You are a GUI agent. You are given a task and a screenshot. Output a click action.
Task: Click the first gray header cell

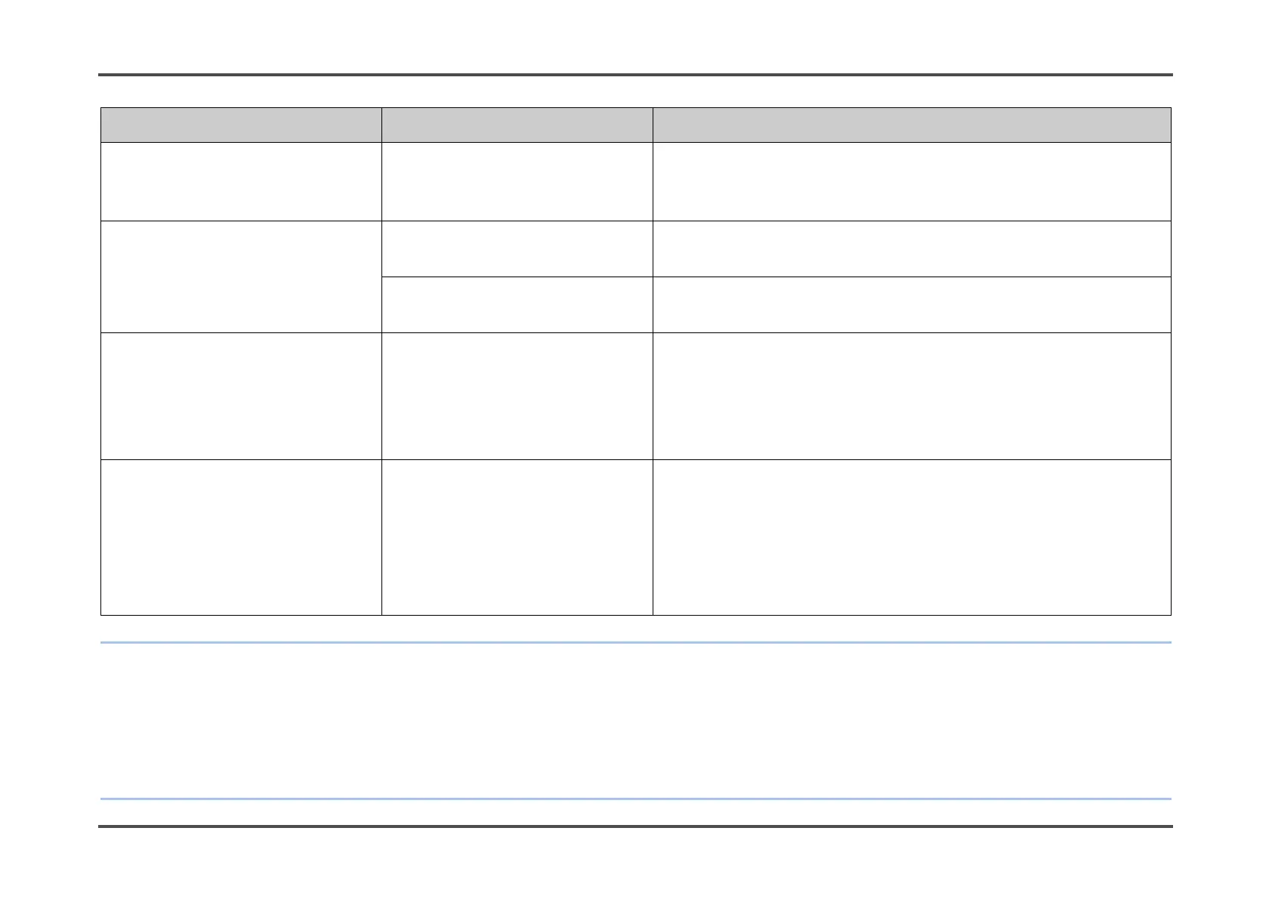[x=241, y=125]
